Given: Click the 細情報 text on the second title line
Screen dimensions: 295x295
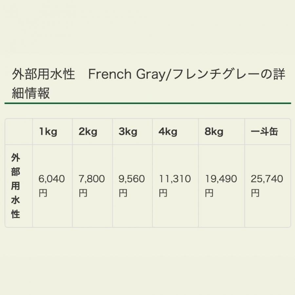Looking at the screenshot, I should point(30,93).
